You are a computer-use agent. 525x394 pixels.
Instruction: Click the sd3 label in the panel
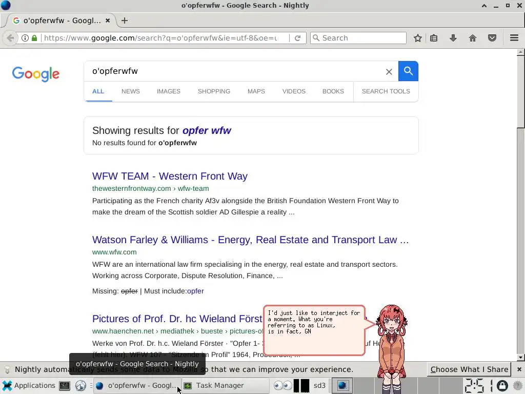coord(319,385)
